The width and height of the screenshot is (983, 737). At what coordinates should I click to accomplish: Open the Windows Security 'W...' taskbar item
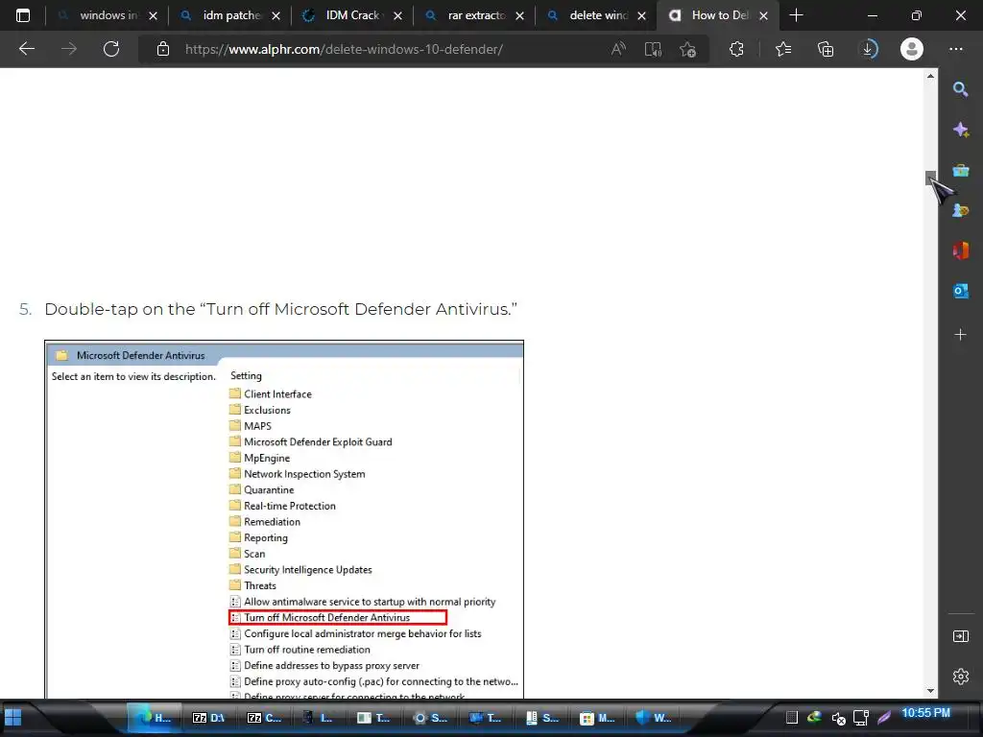tap(653, 718)
